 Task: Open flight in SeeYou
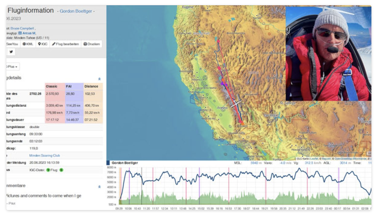pyautogui.click(x=13, y=44)
